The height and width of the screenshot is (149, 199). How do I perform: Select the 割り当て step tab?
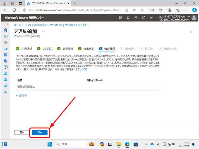click(x=147, y=49)
